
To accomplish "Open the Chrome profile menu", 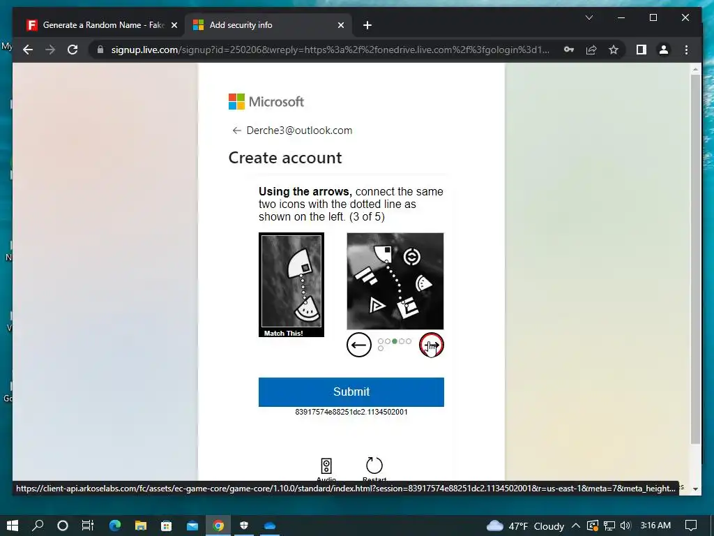I will tap(664, 50).
